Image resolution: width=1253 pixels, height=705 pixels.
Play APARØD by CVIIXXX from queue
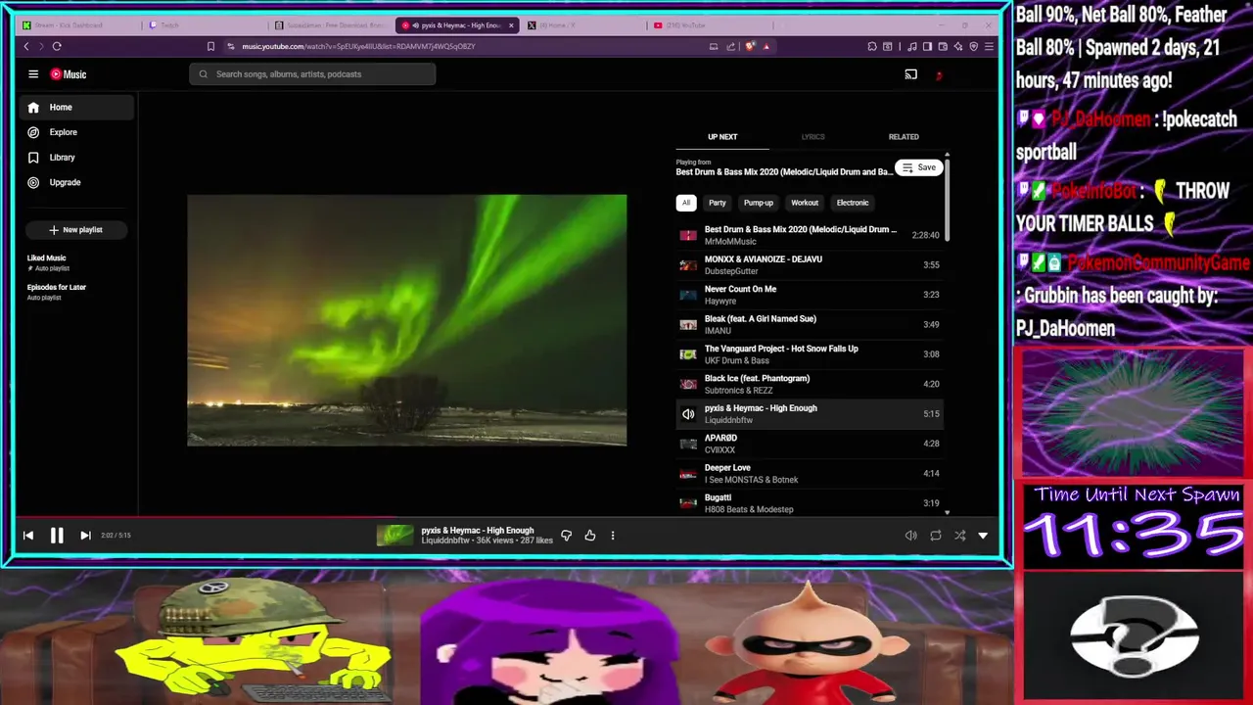pyautogui.click(x=810, y=444)
